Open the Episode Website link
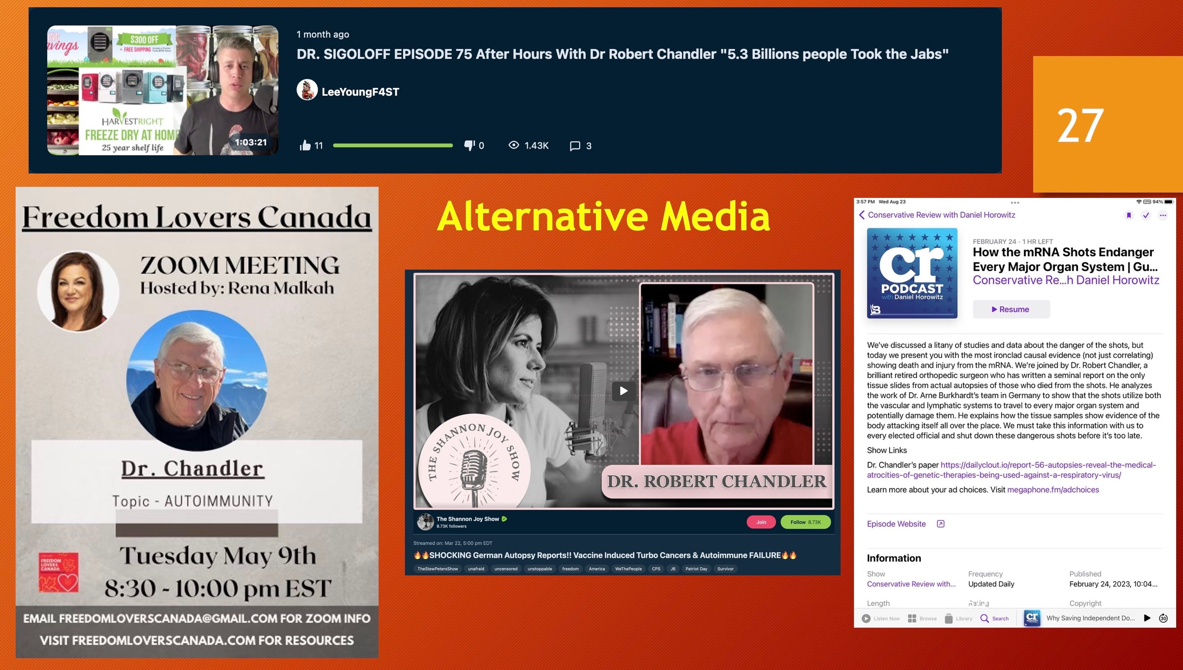Screen dimensions: 1183x670 coord(896,524)
